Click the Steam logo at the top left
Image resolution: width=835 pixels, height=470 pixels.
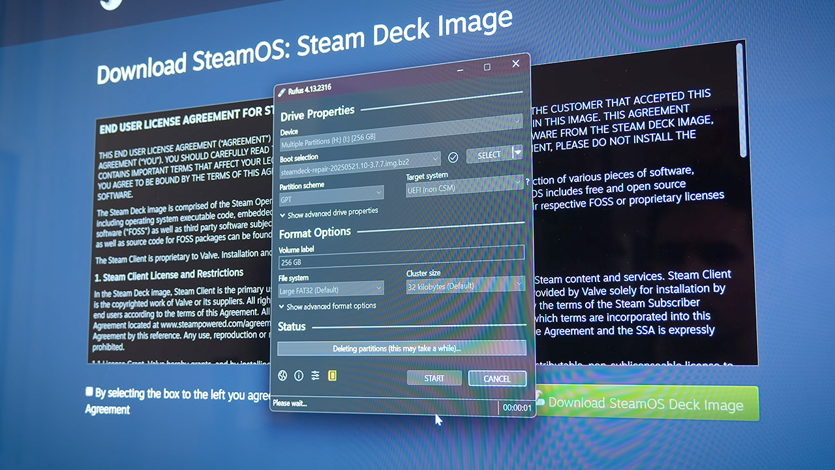click(110, 3)
